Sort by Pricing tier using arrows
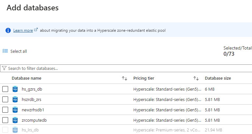Screen dimensions: 252x134 [x=196, y=78]
